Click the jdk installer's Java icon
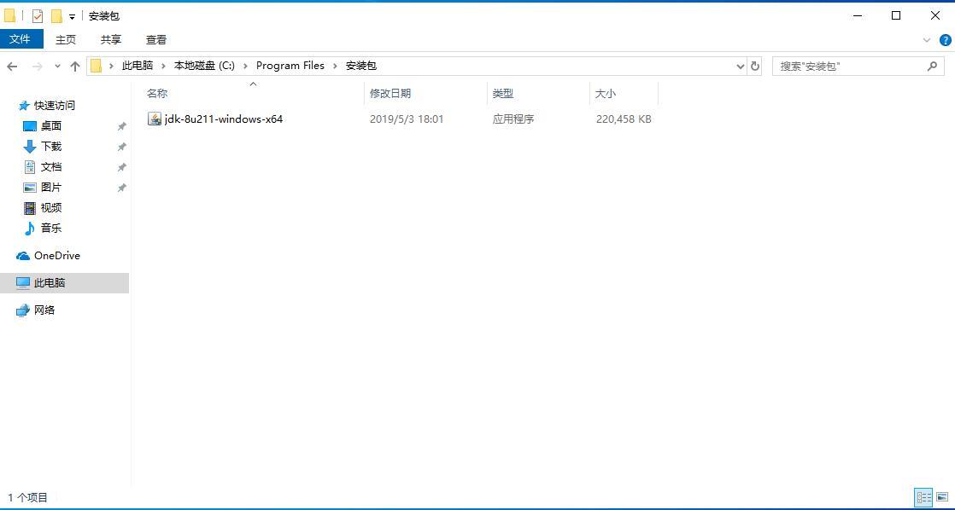This screenshot has height=510, width=955. pyautogui.click(x=155, y=119)
